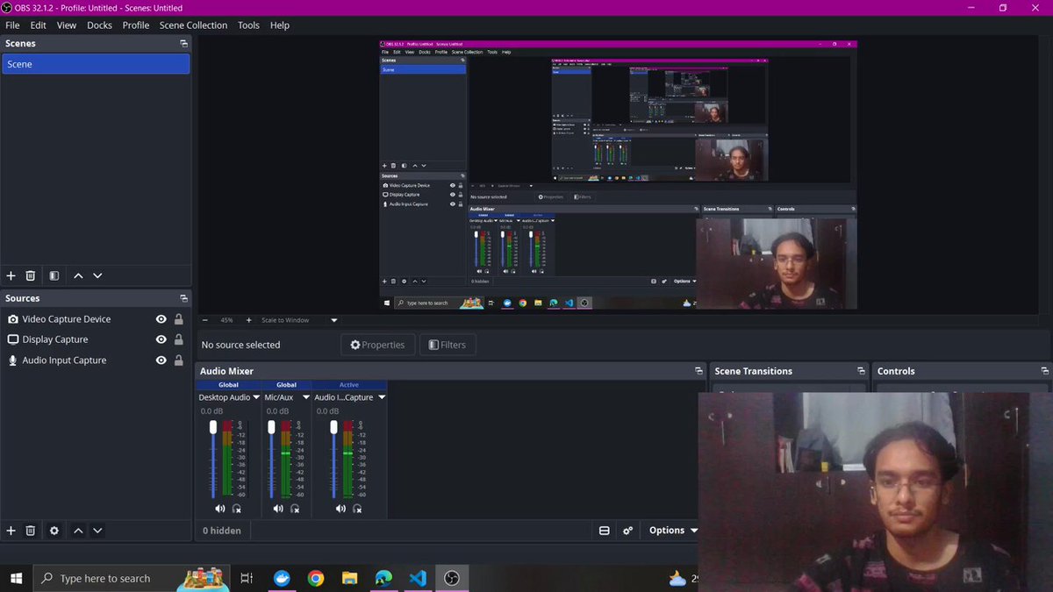1053x592 pixels.
Task: Hide the Video Capture Device source
Action: click(x=161, y=319)
